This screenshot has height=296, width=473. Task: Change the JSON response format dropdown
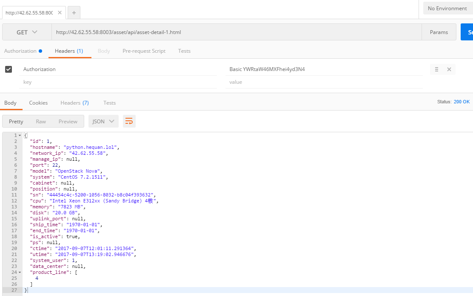[103, 121]
